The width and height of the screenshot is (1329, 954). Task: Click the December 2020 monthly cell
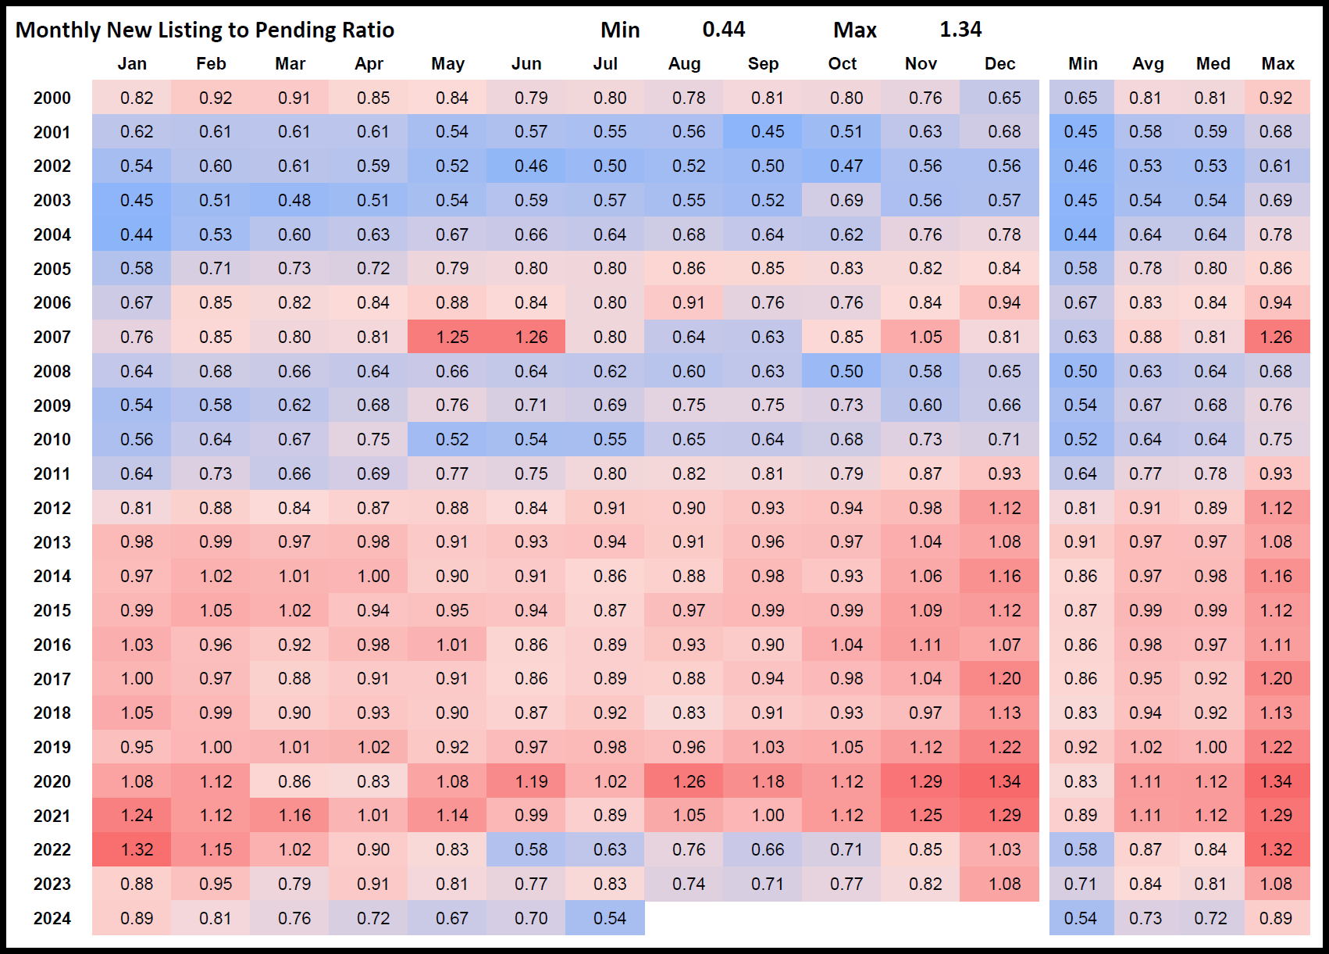(1004, 782)
